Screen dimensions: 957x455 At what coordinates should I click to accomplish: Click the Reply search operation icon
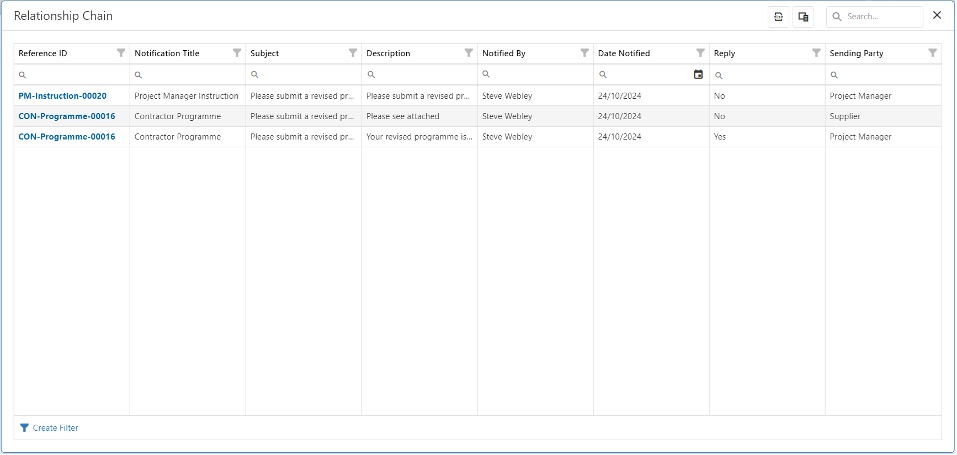[719, 75]
